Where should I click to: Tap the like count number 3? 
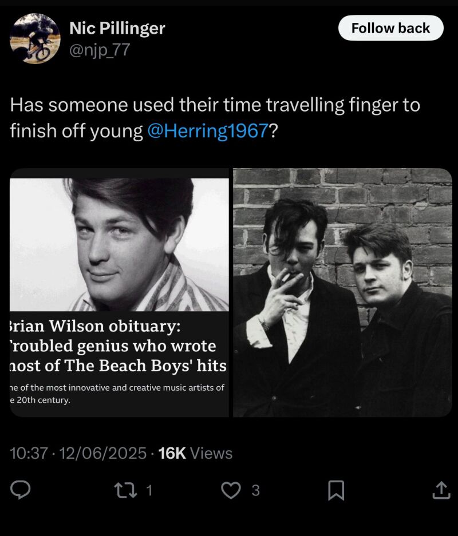[x=255, y=490]
